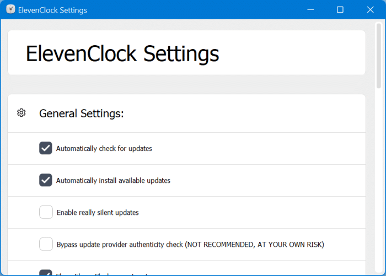Click the 'Enable really silent updates' label

(x=98, y=213)
